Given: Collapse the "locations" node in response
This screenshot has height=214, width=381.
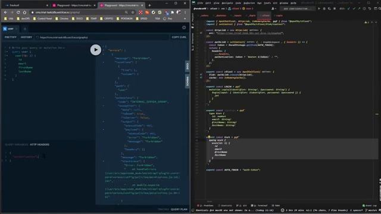Looking at the screenshot, I should click(x=103, y=62).
